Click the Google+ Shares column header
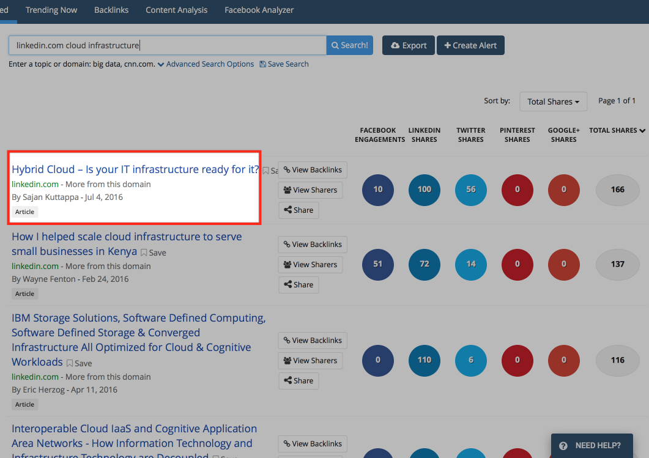This screenshot has height=458, width=649. (x=564, y=135)
